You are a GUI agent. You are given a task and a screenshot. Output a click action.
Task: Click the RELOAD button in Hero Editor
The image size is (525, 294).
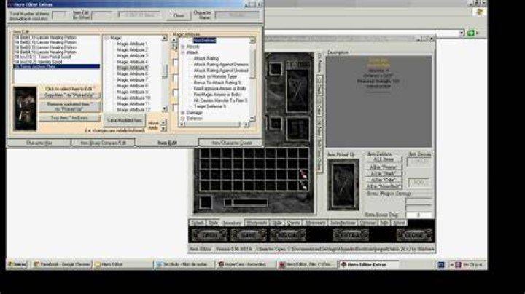coord(287,235)
